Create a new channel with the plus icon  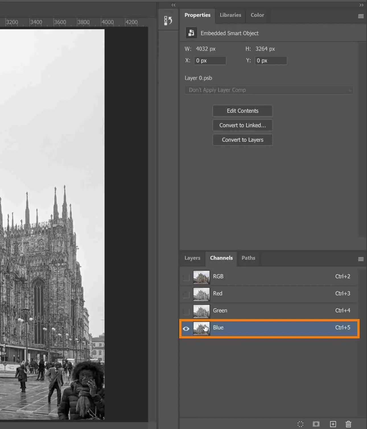[332, 424]
